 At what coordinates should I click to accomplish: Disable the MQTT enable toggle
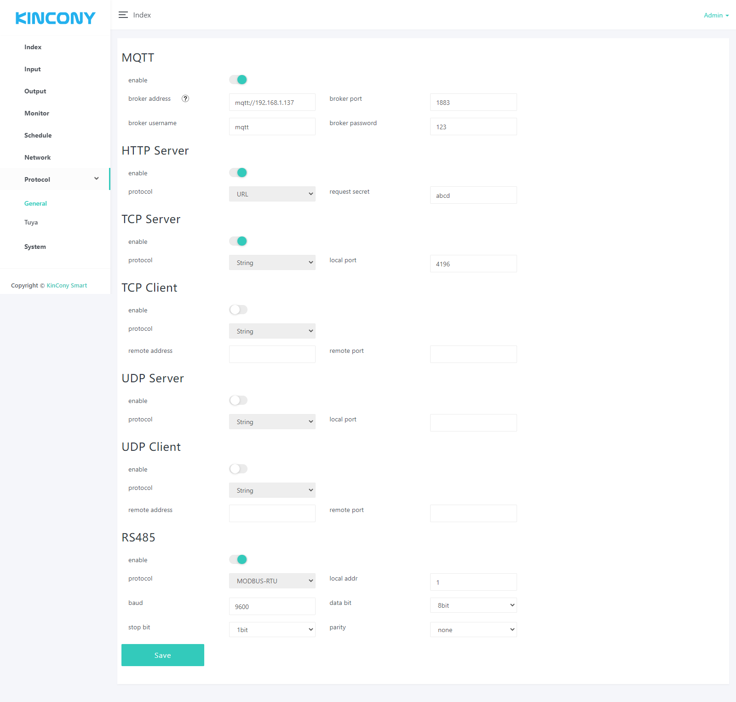(x=238, y=80)
